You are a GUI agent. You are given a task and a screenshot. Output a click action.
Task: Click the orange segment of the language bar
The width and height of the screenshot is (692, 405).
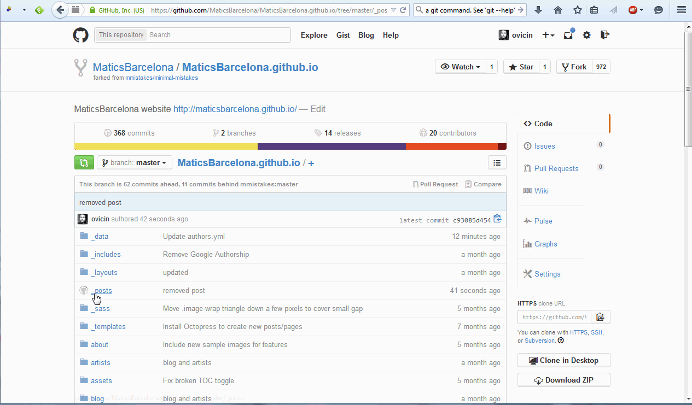click(x=452, y=146)
